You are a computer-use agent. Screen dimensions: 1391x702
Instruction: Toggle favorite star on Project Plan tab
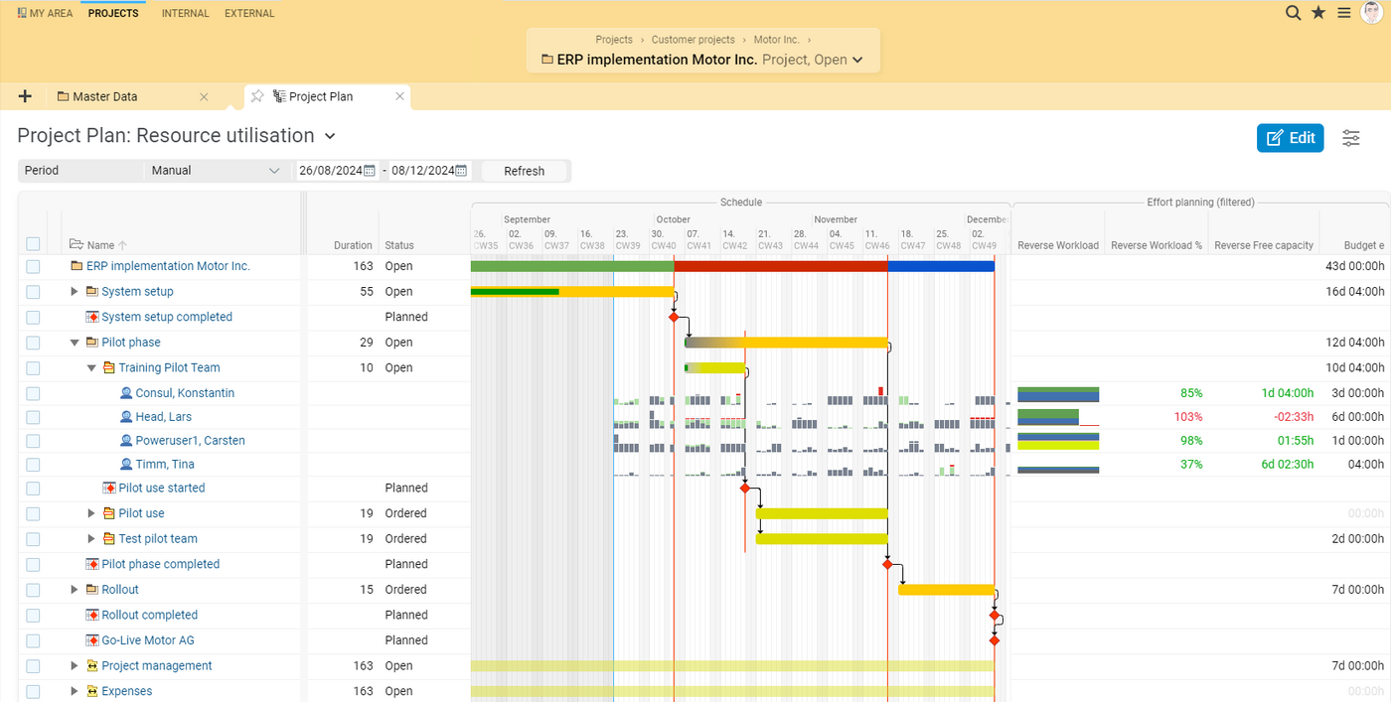[x=257, y=96]
